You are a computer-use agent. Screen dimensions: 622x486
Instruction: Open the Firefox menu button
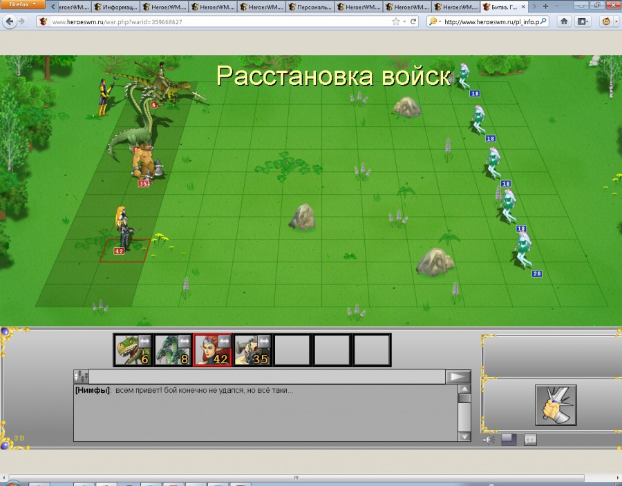click(23, 4)
